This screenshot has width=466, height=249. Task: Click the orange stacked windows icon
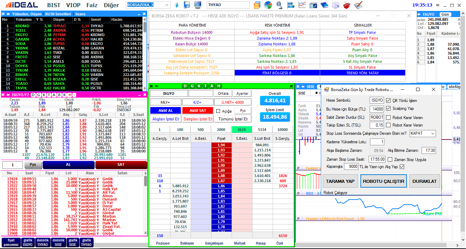coord(257,5)
